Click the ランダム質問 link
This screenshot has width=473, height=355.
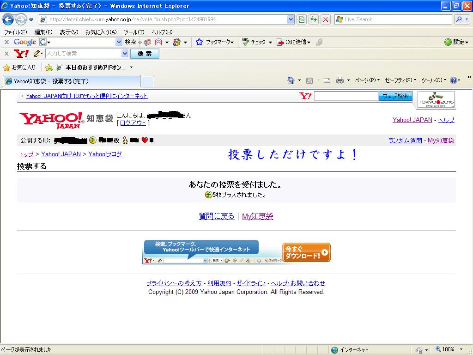(405, 141)
